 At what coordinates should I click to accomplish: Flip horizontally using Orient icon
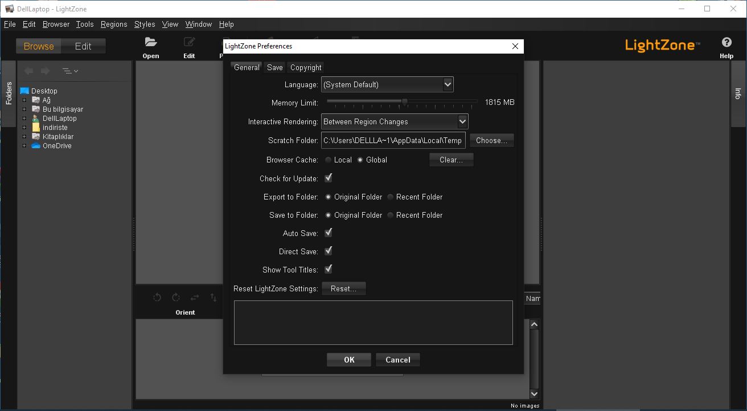click(x=195, y=297)
